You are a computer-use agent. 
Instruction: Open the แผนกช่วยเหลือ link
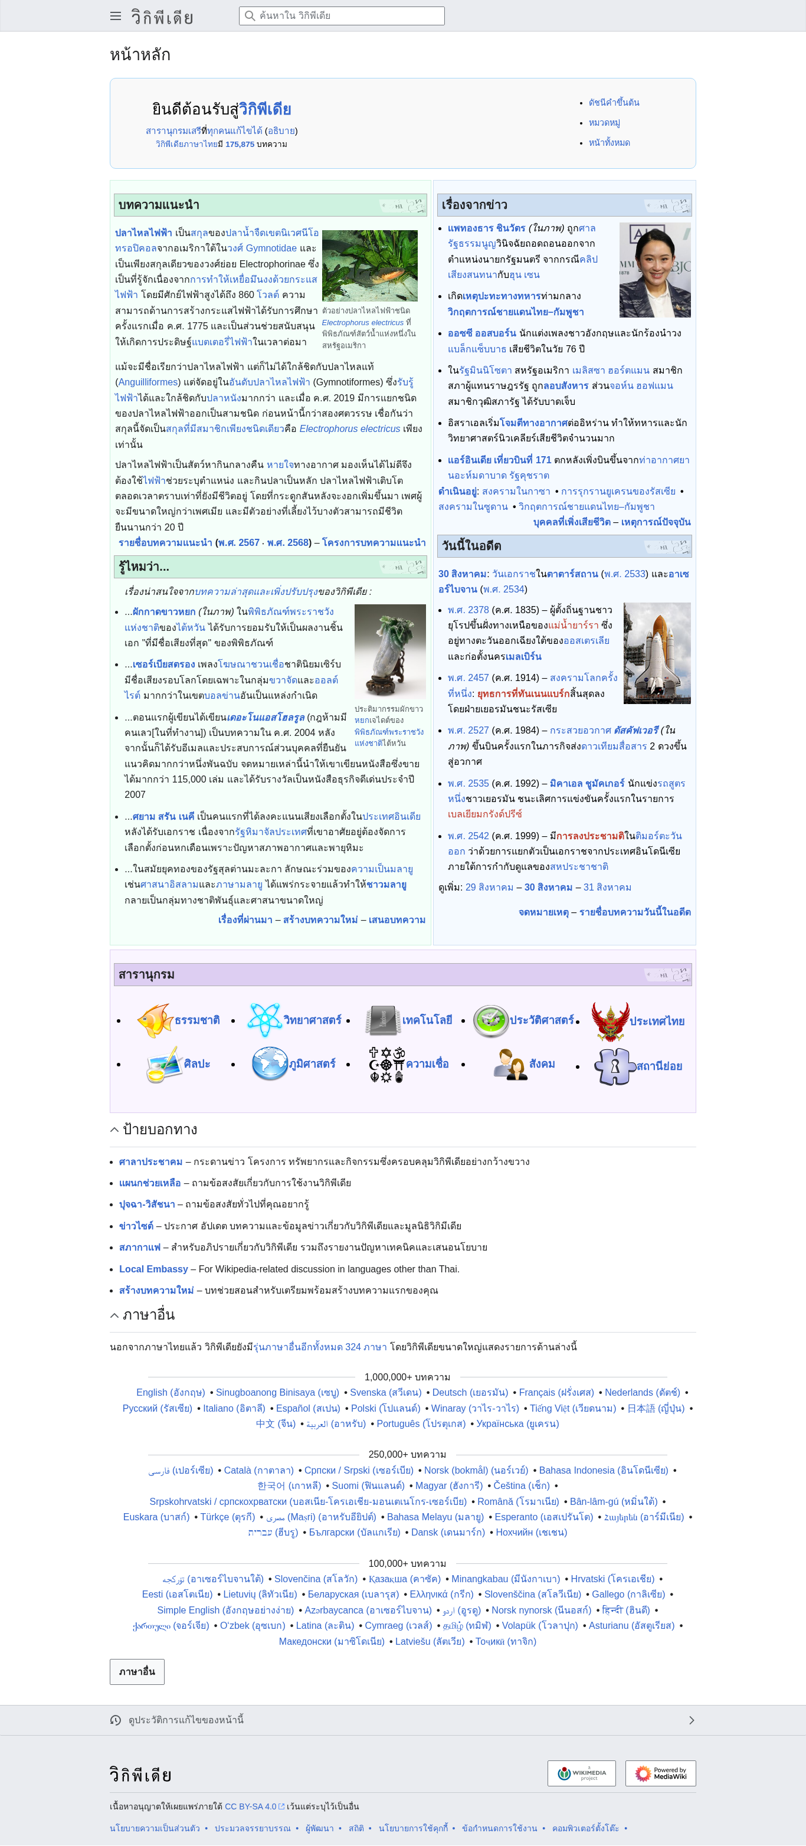click(x=150, y=1183)
